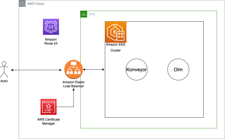Select the "AWS Certificate Manager" text label
Screen dimensions: 225x139
click(48, 121)
